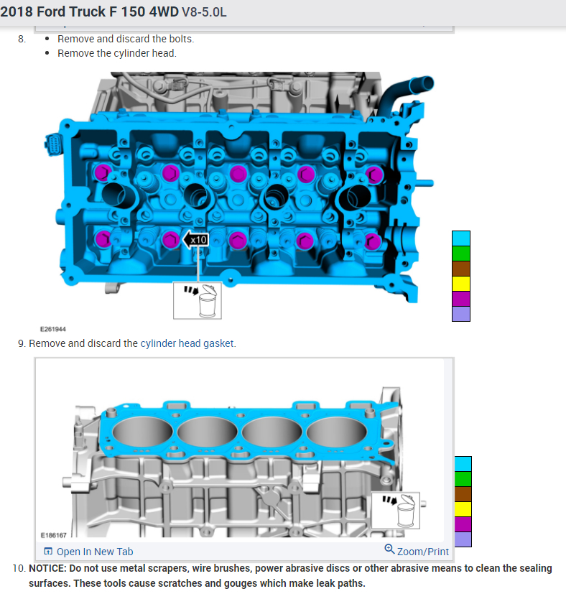The width and height of the screenshot is (566, 599).
Task: Select the cyan swatch beside the cylinder head diagram
Action: pos(461,238)
